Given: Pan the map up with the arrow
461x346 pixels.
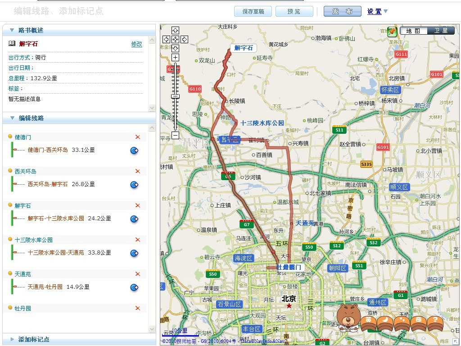Looking at the screenshot, I should pos(175,30).
